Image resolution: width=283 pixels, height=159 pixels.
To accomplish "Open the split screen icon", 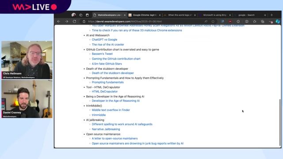I will 247,22.
